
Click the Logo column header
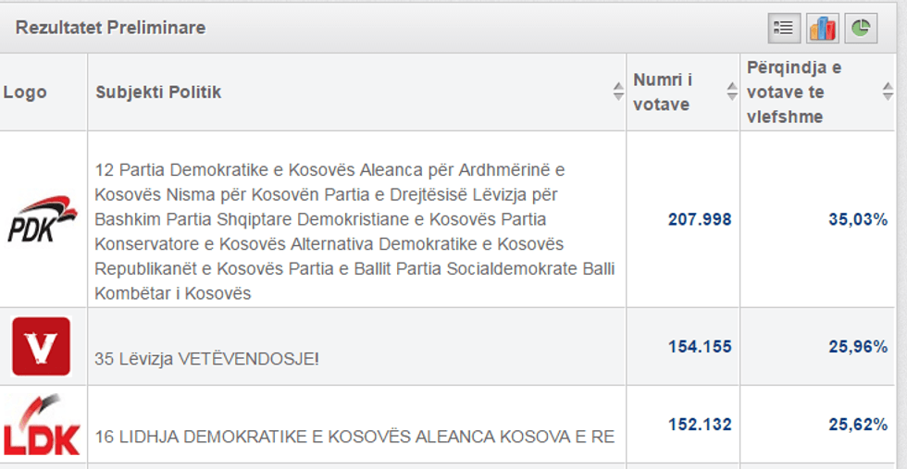pyautogui.click(x=25, y=93)
